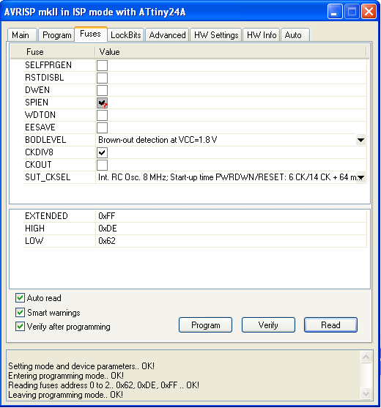Enable the DWEN fuse checkbox

(102, 90)
